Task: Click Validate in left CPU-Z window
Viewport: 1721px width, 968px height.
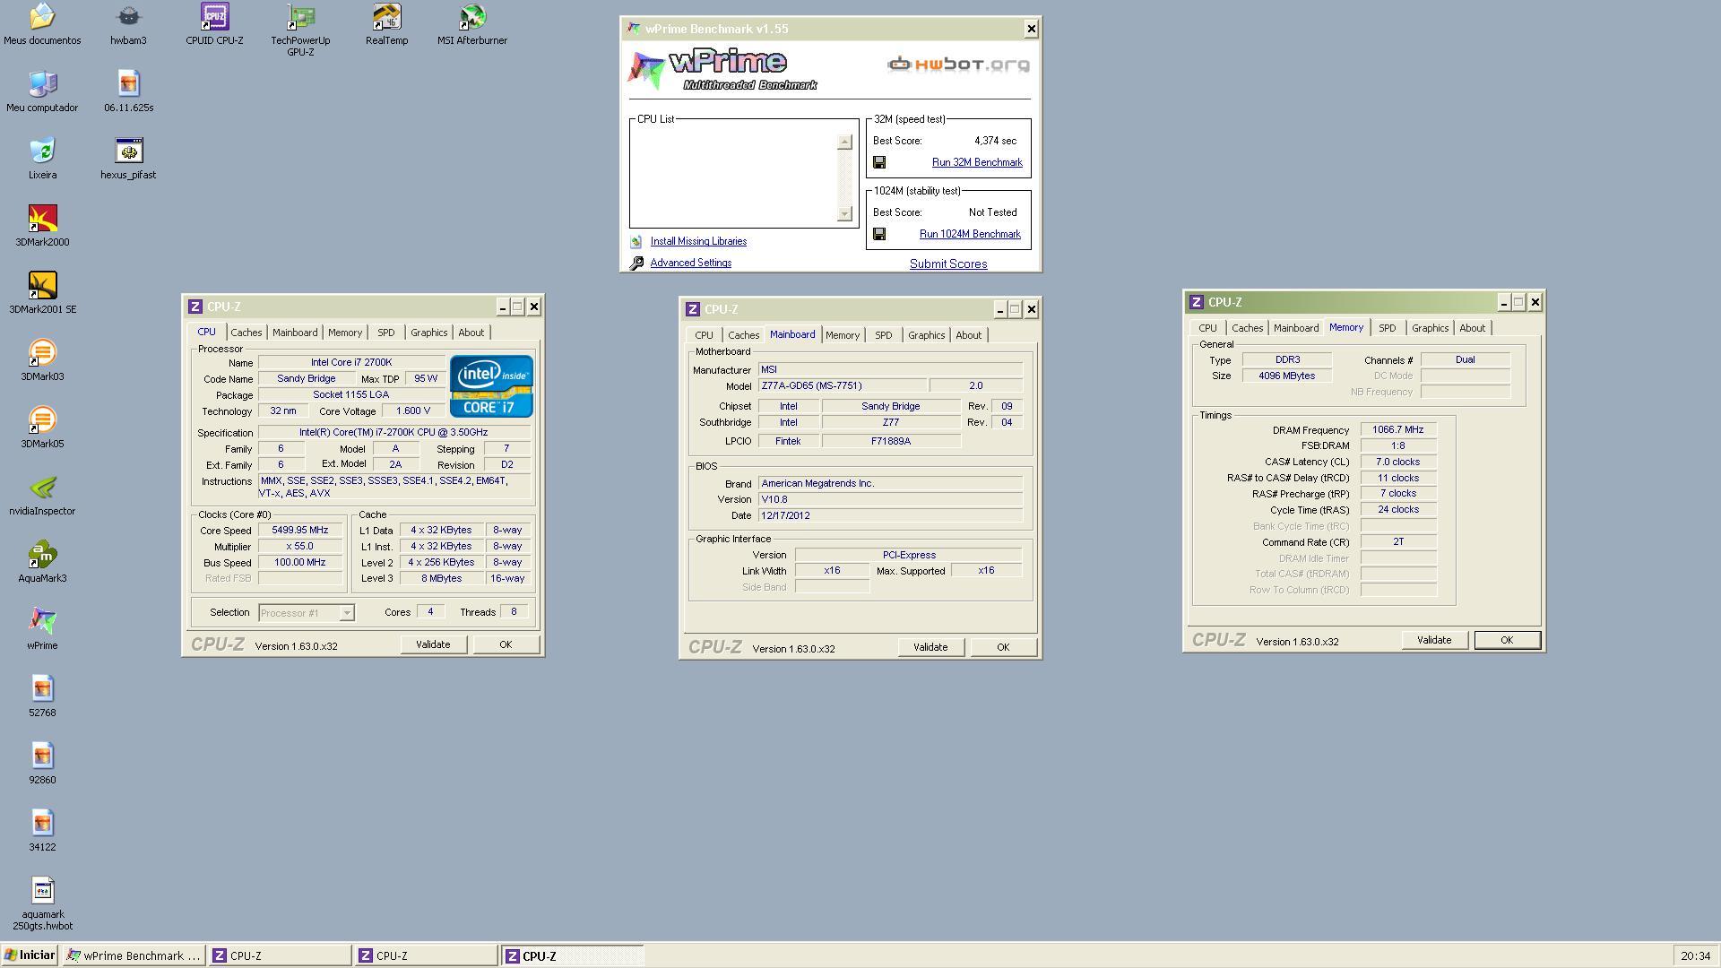Action: click(433, 644)
